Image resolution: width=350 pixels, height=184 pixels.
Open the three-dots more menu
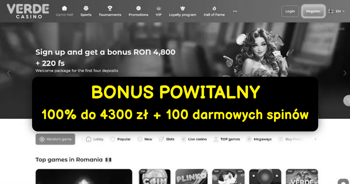click(235, 11)
